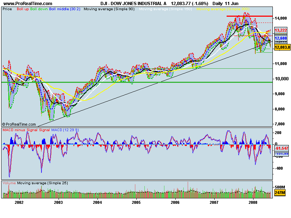Click the red -61.547 MACD value tag
The width and height of the screenshot is (291, 218).
[x=282, y=148]
